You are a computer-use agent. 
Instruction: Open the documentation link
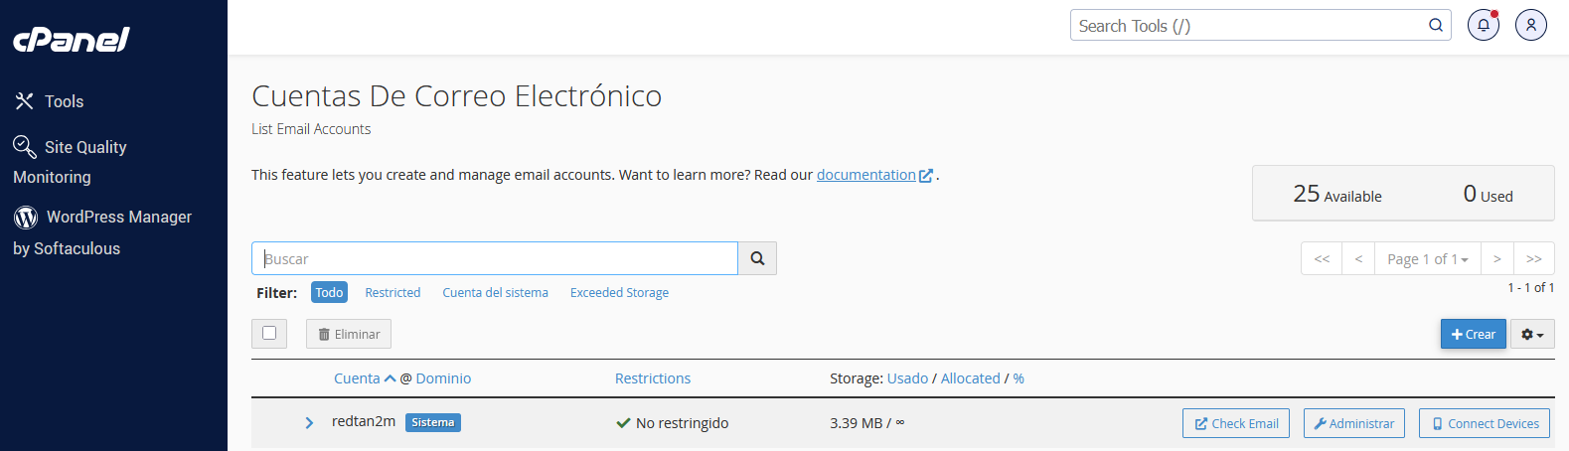pos(866,175)
